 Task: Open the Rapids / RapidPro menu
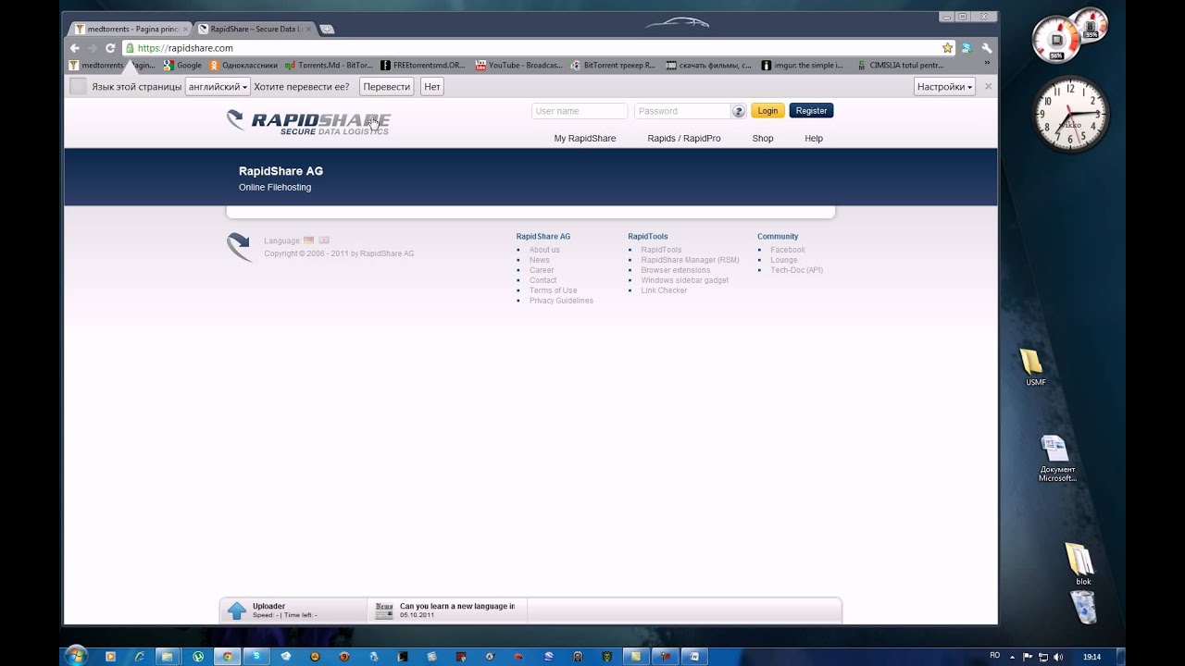(684, 139)
